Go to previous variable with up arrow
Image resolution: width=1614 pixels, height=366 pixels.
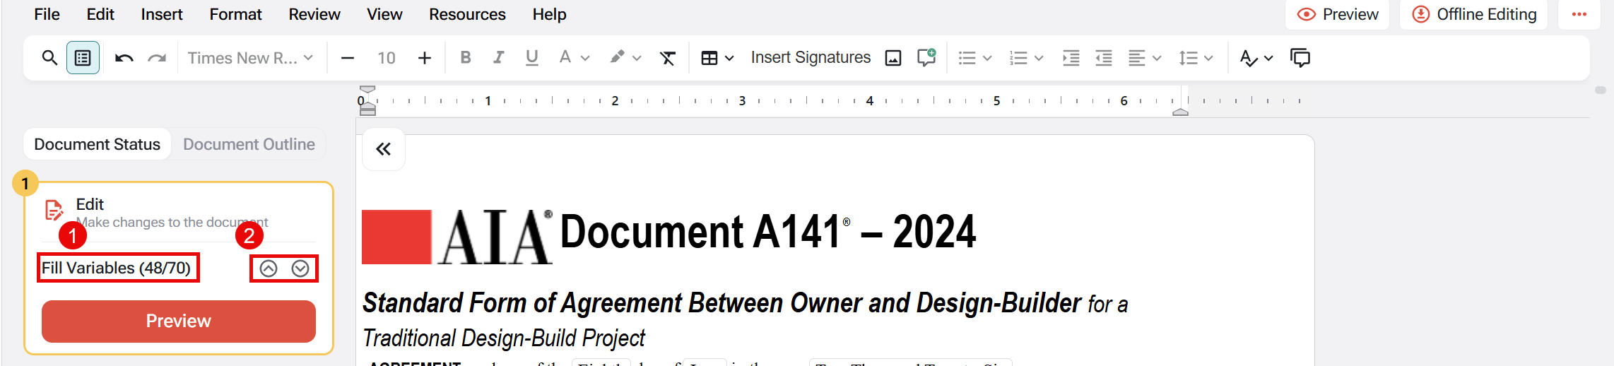269,268
